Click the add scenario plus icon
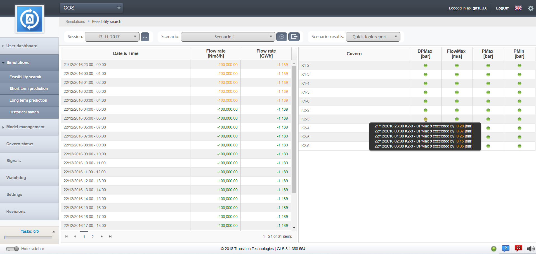 click(x=282, y=37)
